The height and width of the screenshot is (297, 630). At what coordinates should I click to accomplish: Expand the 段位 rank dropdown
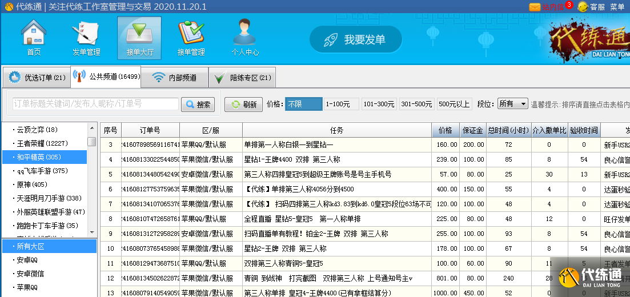512,104
